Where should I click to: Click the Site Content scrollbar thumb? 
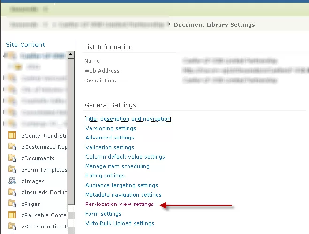(71, 132)
